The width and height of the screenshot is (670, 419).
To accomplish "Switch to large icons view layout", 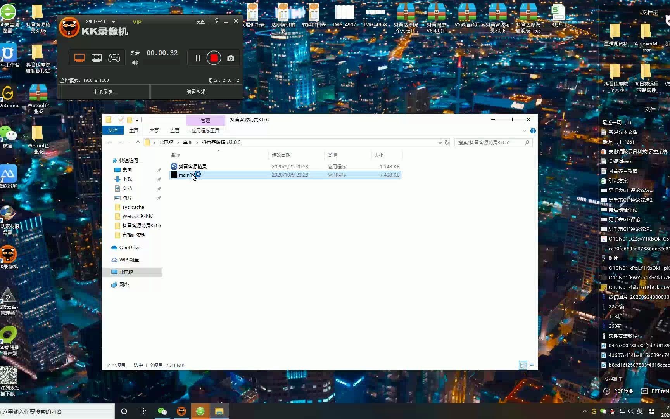I will (x=532, y=365).
